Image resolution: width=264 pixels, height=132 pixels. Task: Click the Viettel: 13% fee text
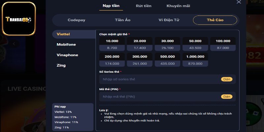coord(63,112)
